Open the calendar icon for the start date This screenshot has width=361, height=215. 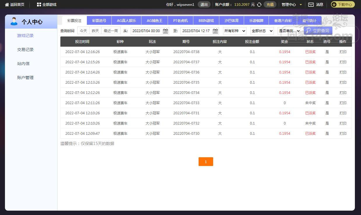click(165, 31)
